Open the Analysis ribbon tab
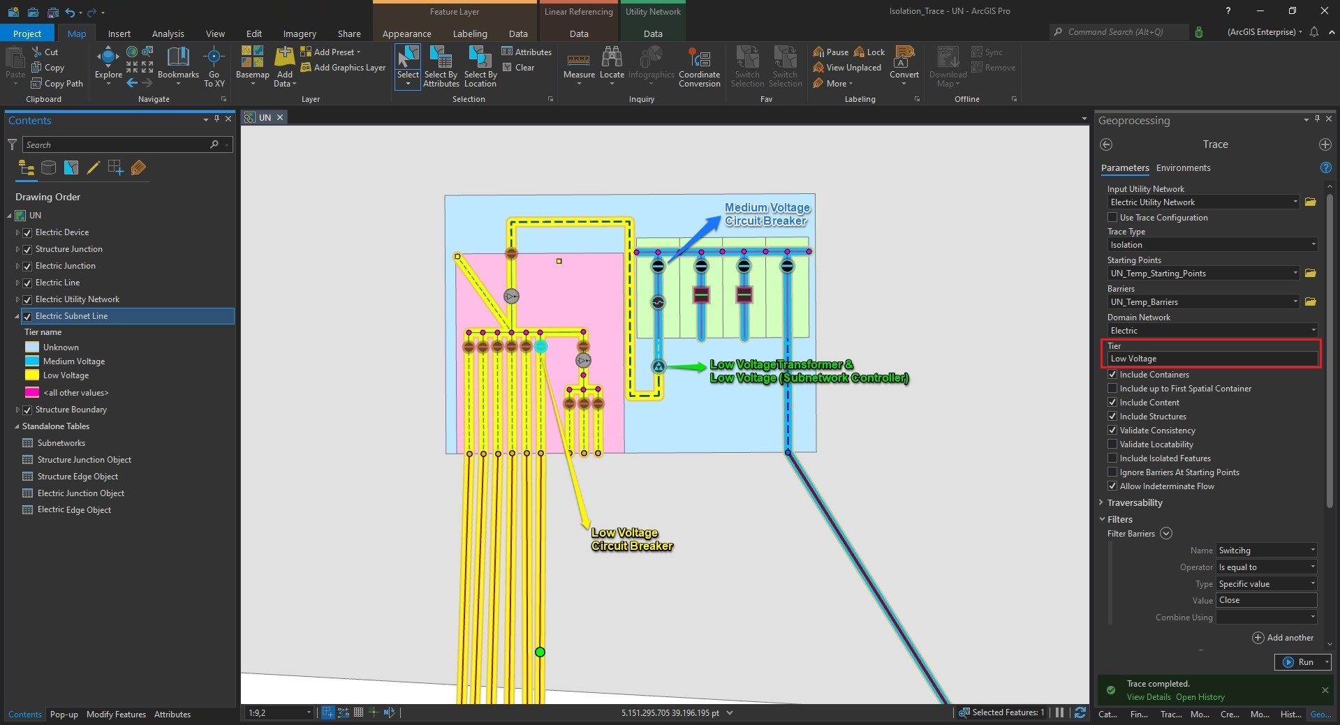The image size is (1340, 725). tap(168, 33)
